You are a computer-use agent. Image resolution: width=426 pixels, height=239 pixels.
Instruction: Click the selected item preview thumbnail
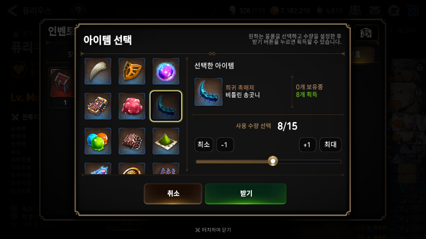(x=208, y=92)
